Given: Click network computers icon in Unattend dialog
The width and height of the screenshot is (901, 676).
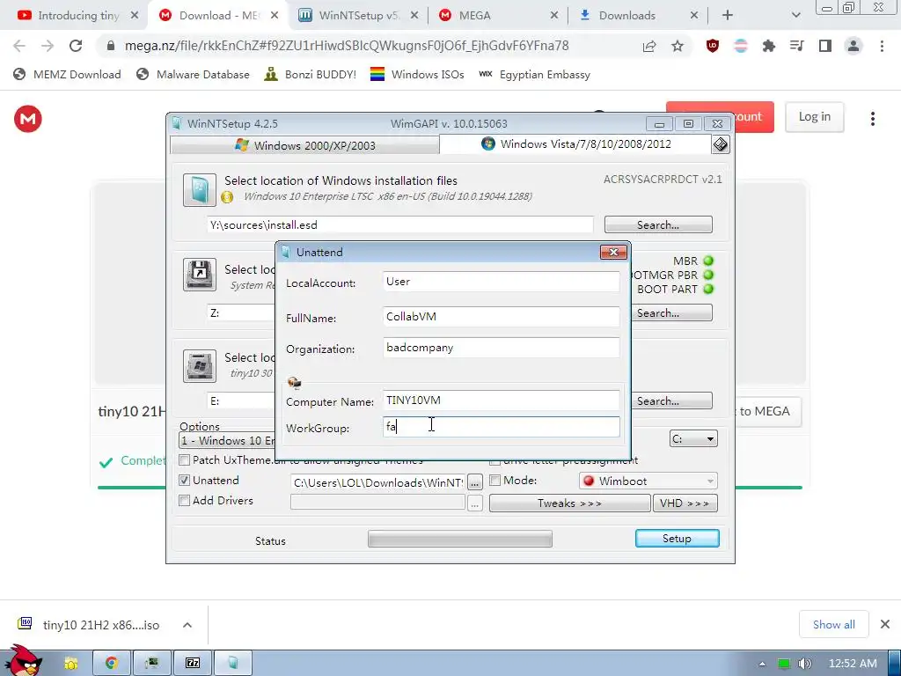Looking at the screenshot, I should pos(294,382).
